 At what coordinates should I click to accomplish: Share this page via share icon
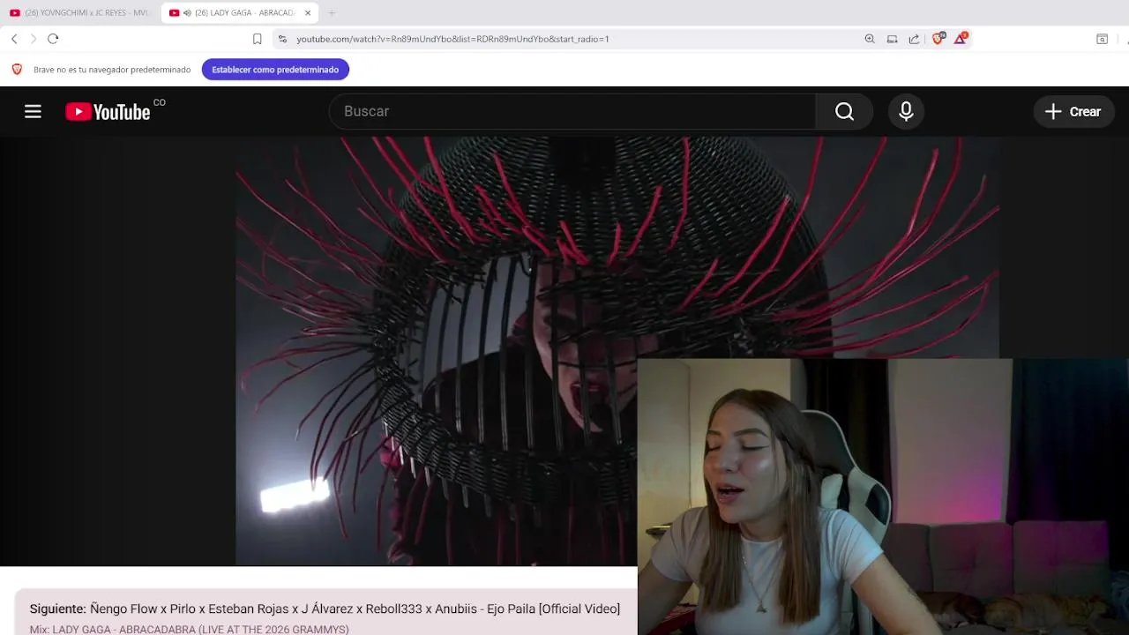(914, 39)
